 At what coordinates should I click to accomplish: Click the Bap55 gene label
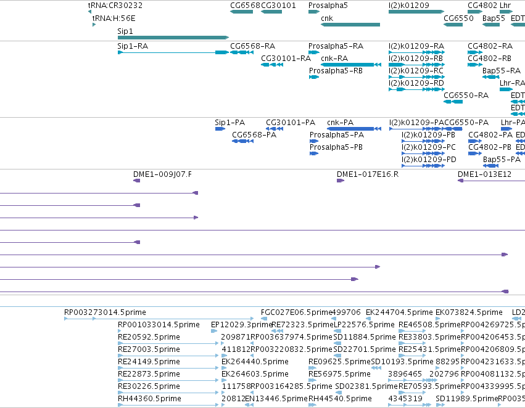tap(494, 18)
